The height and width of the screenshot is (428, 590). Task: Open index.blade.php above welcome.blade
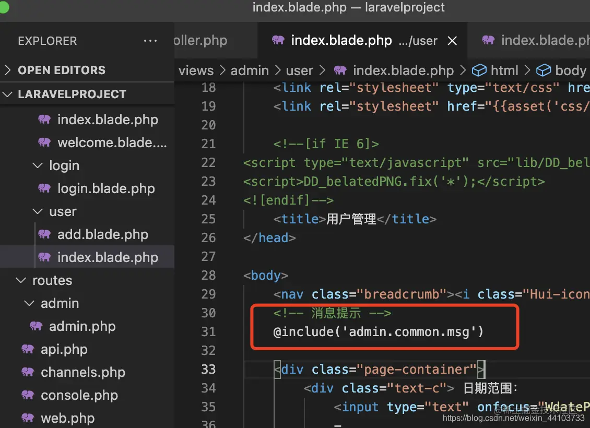click(x=108, y=120)
